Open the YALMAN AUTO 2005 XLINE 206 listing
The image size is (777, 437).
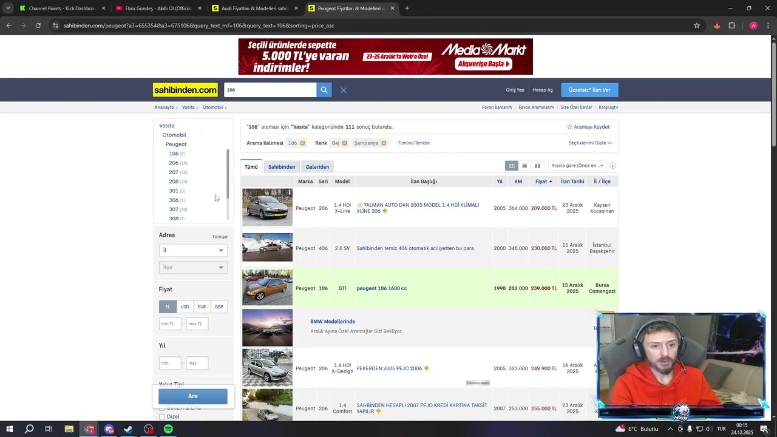[x=418, y=208]
